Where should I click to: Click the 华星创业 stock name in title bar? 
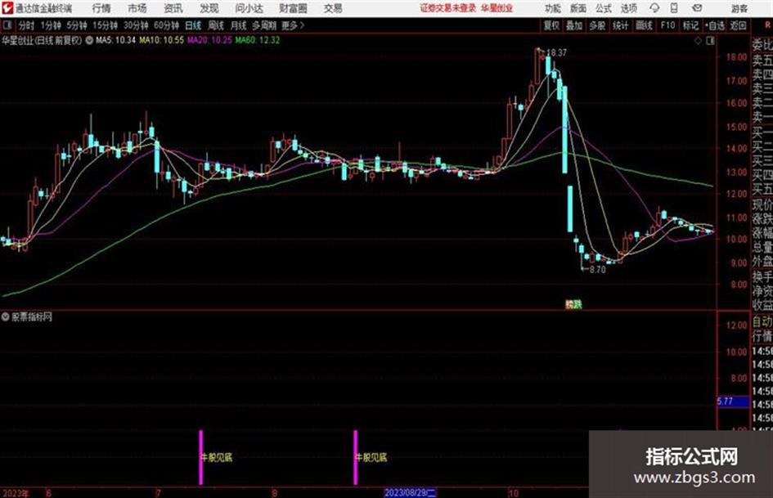click(x=497, y=8)
